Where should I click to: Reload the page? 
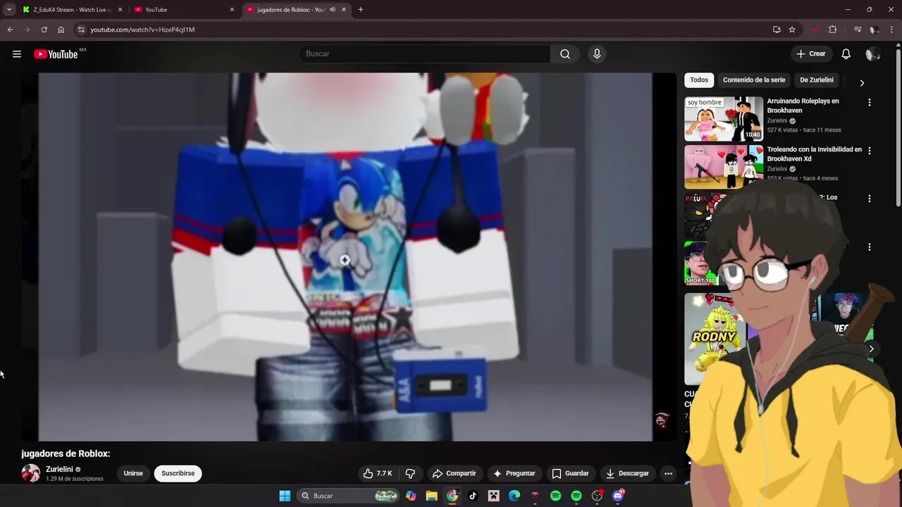coord(44,30)
